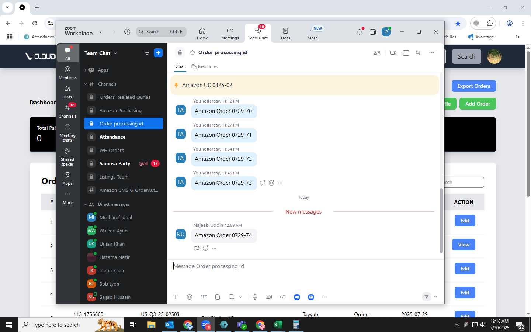The width and height of the screenshot is (531, 332).
Task: Open the Listings Team channel
Action: [x=124, y=177]
